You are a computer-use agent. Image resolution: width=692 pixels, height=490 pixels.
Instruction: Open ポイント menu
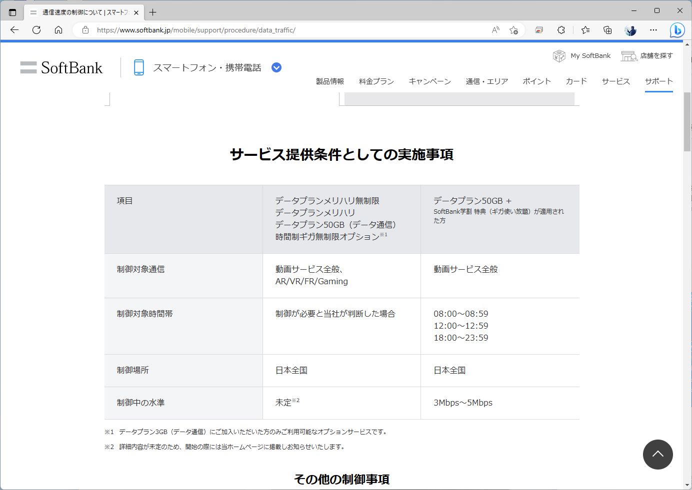pyautogui.click(x=536, y=81)
